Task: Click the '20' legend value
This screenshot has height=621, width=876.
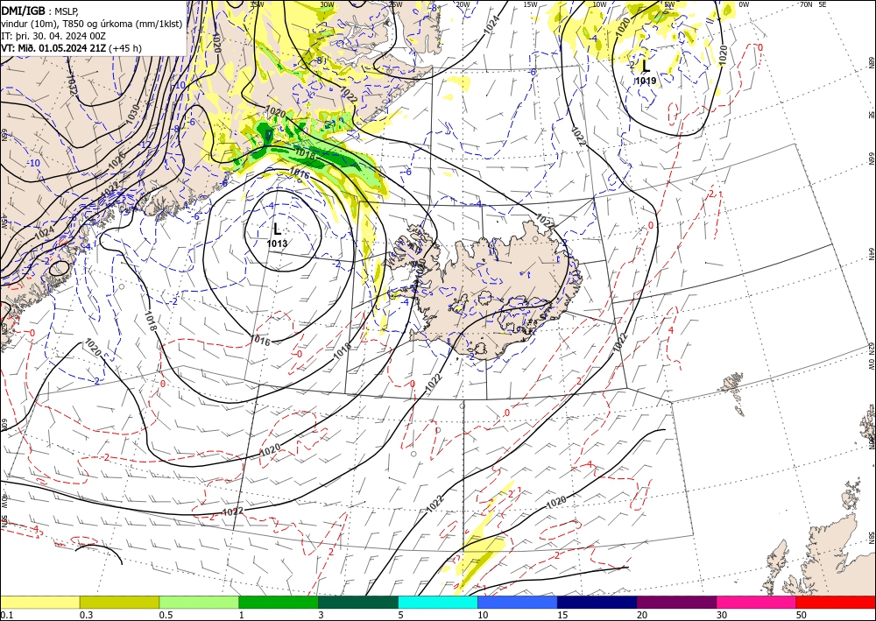Action: (642, 615)
